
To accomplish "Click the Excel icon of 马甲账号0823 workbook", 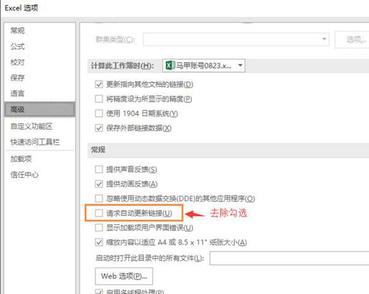I will coord(170,65).
